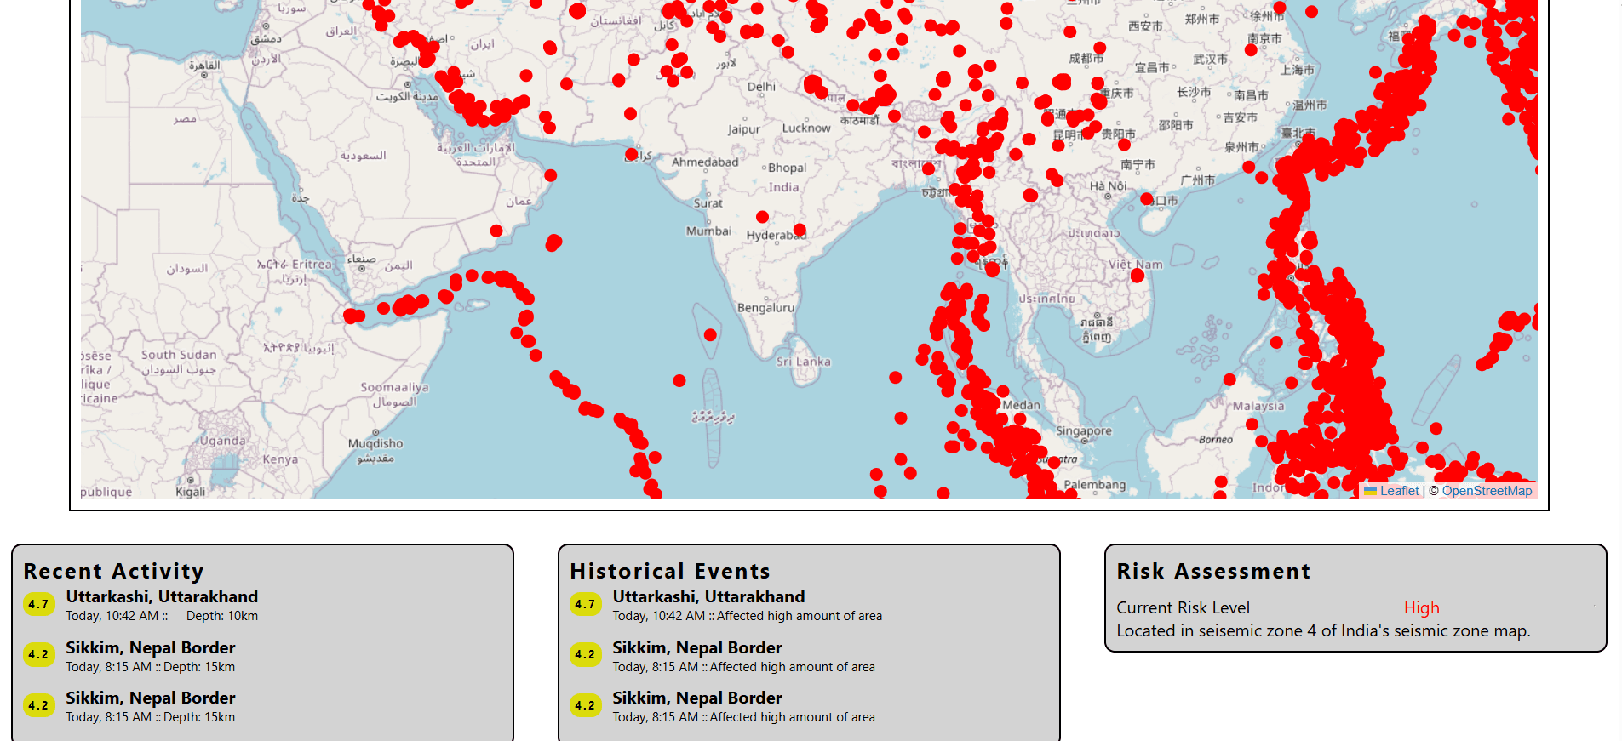Click the earthquake marker below Việt Nam label

(x=1137, y=276)
